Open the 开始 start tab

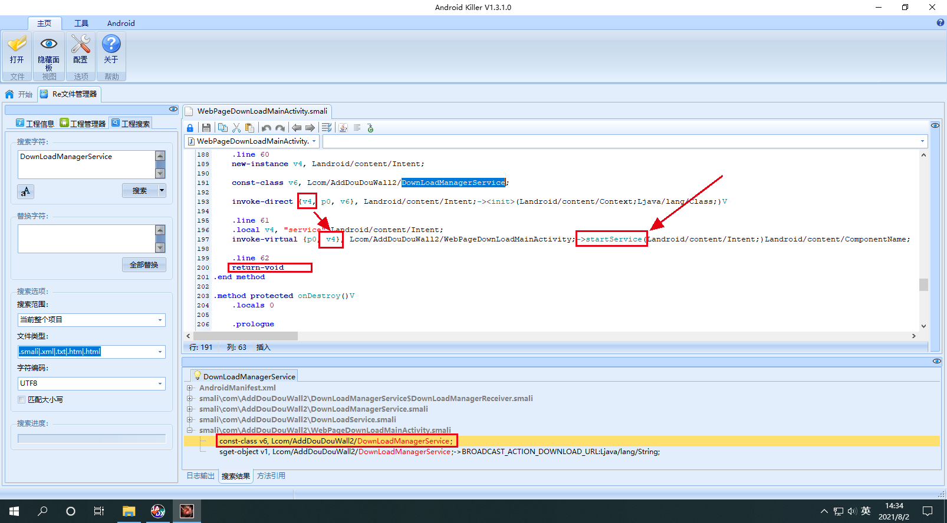tap(19, 94)
